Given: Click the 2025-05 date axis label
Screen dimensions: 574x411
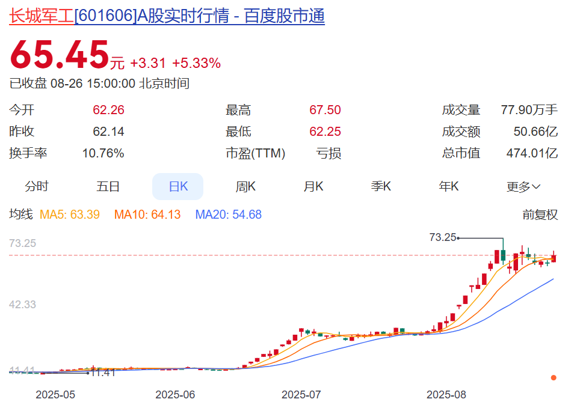Looking at the screenshot, I should click(55, 395).
